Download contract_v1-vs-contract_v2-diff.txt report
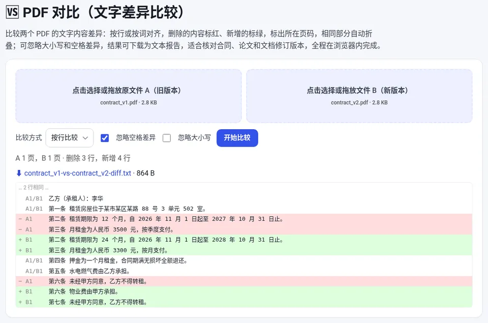488x323 pixels. pos(77,173)
